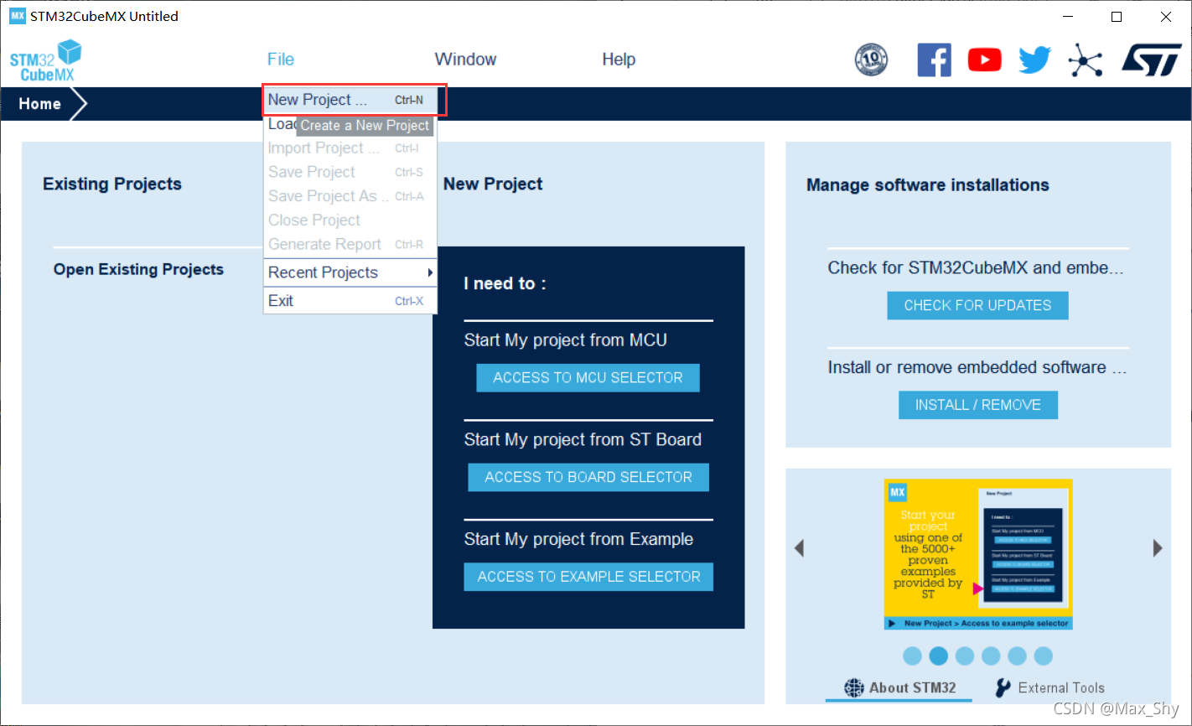Click the 'I need to :' heading
The height and width of the screenshot is (726, 1192).
click(x=505, y=284)
